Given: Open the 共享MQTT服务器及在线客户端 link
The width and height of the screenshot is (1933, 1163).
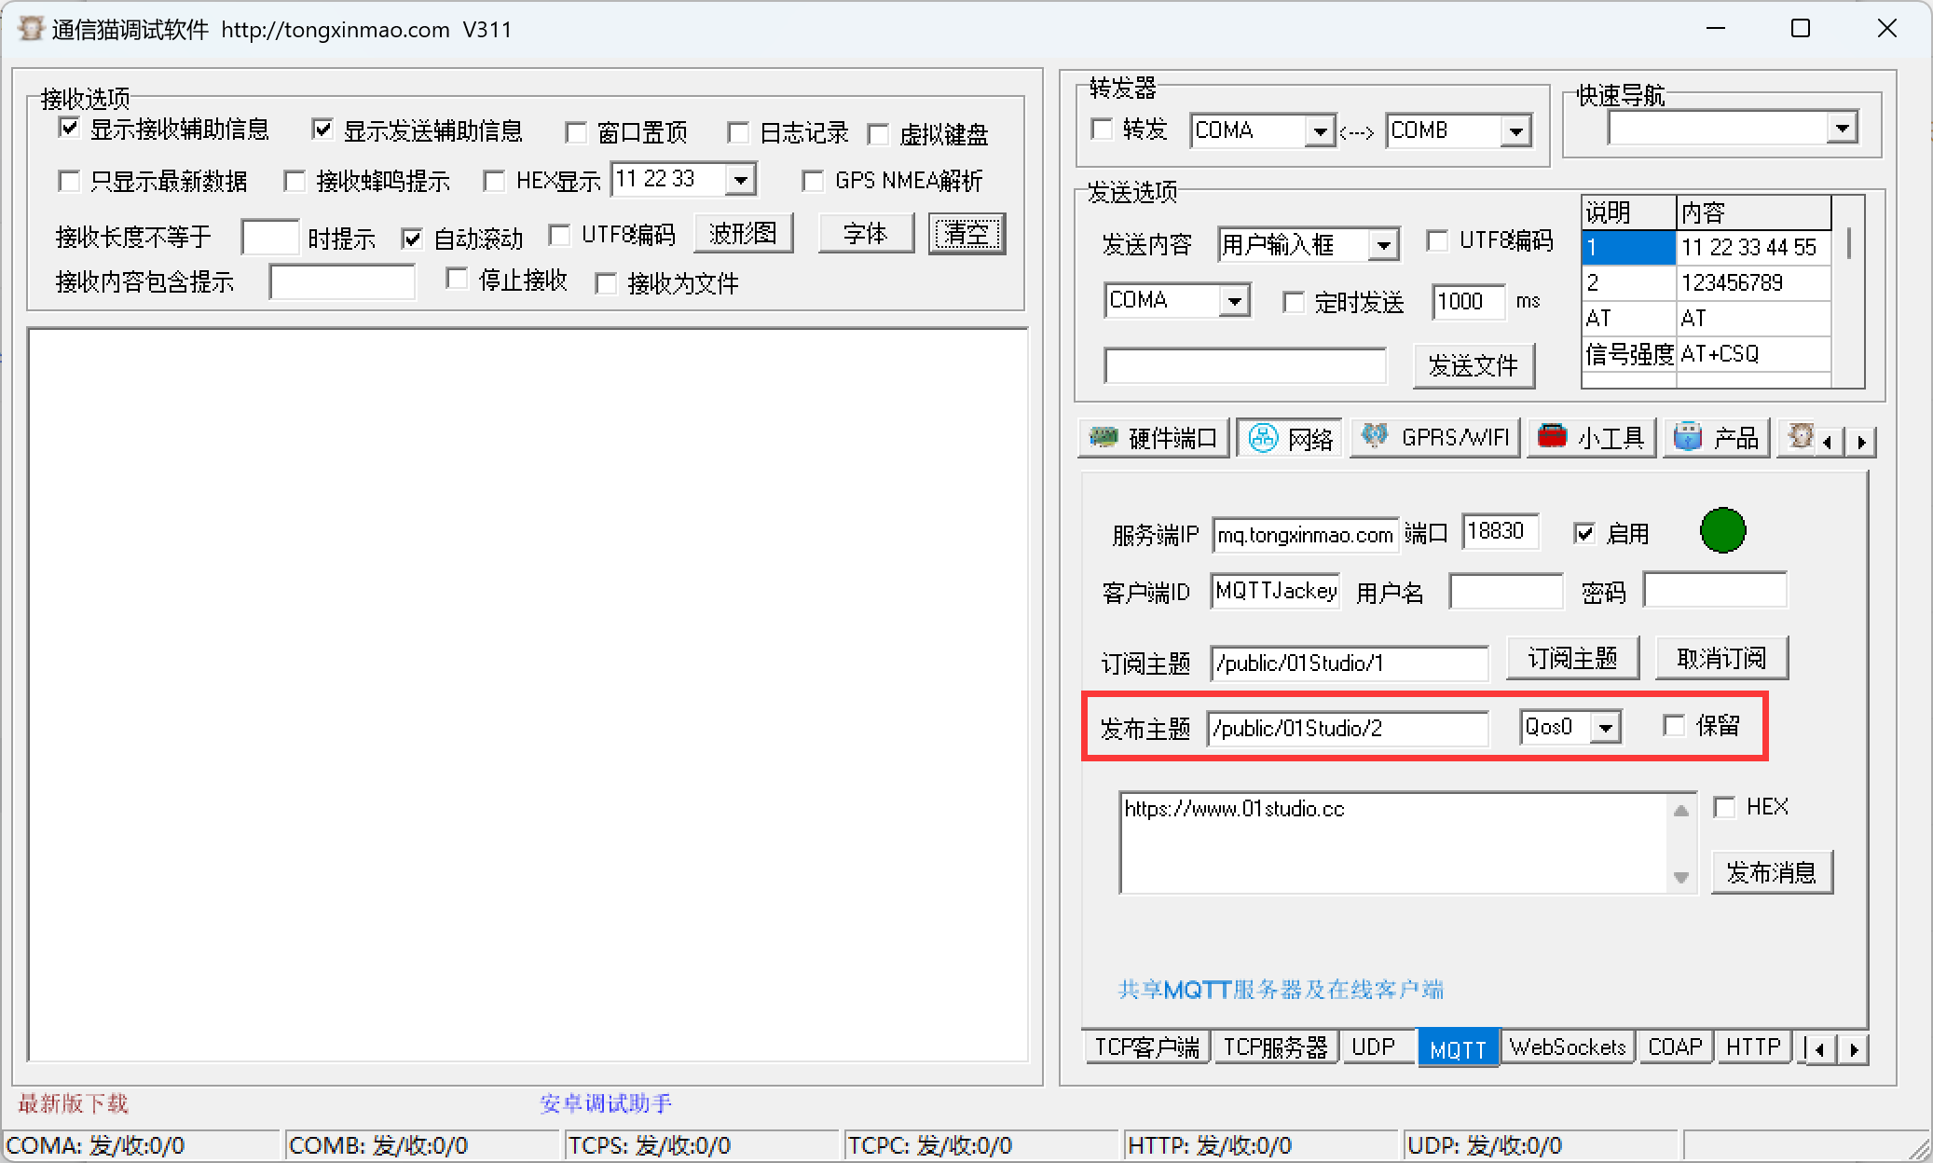Looking at the screenshot, I should (1280, 990).
